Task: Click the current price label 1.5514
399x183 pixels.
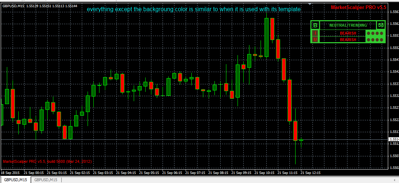Action: click(393, 139)
